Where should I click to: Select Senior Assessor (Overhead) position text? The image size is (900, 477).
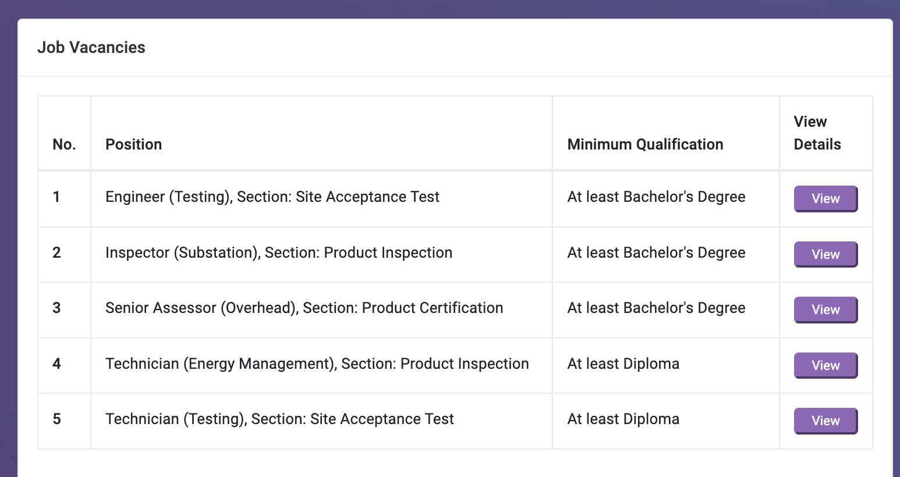coord(304,308)
